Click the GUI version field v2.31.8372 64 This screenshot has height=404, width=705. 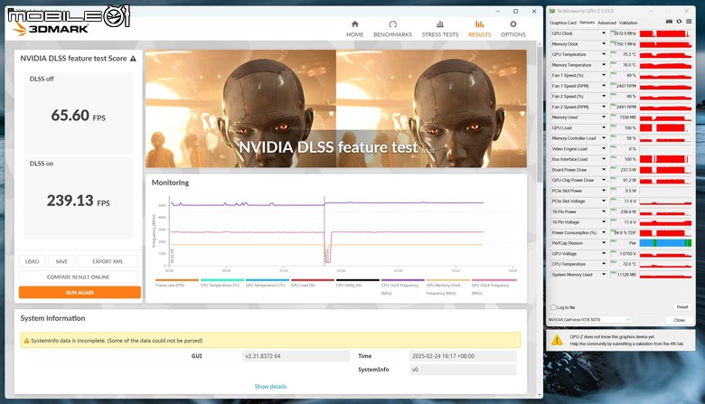(296, 356)
